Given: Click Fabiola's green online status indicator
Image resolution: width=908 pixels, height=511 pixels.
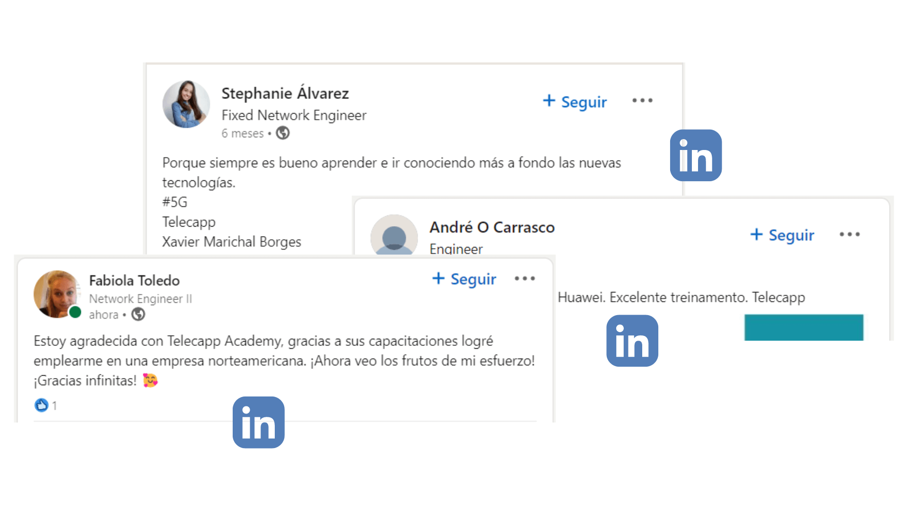Looking at the screenshot, I should 75,312.
